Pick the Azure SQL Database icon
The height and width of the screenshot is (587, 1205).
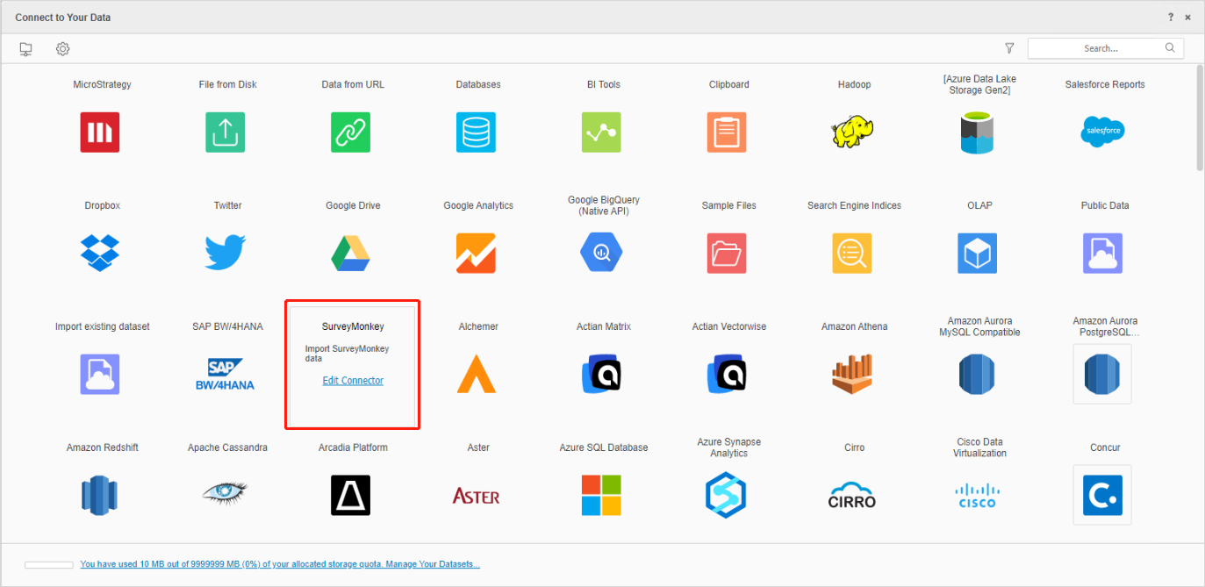click(x=601, y=495)
